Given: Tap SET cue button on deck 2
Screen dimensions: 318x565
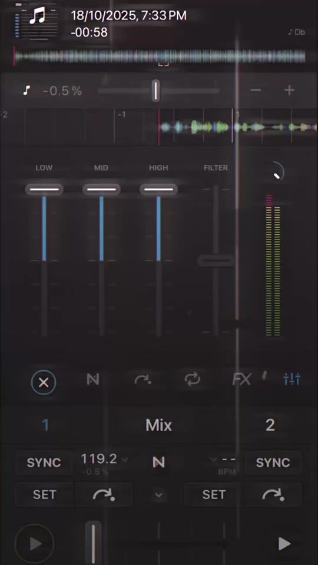Looking at the screenshot, I should (214, 494).
